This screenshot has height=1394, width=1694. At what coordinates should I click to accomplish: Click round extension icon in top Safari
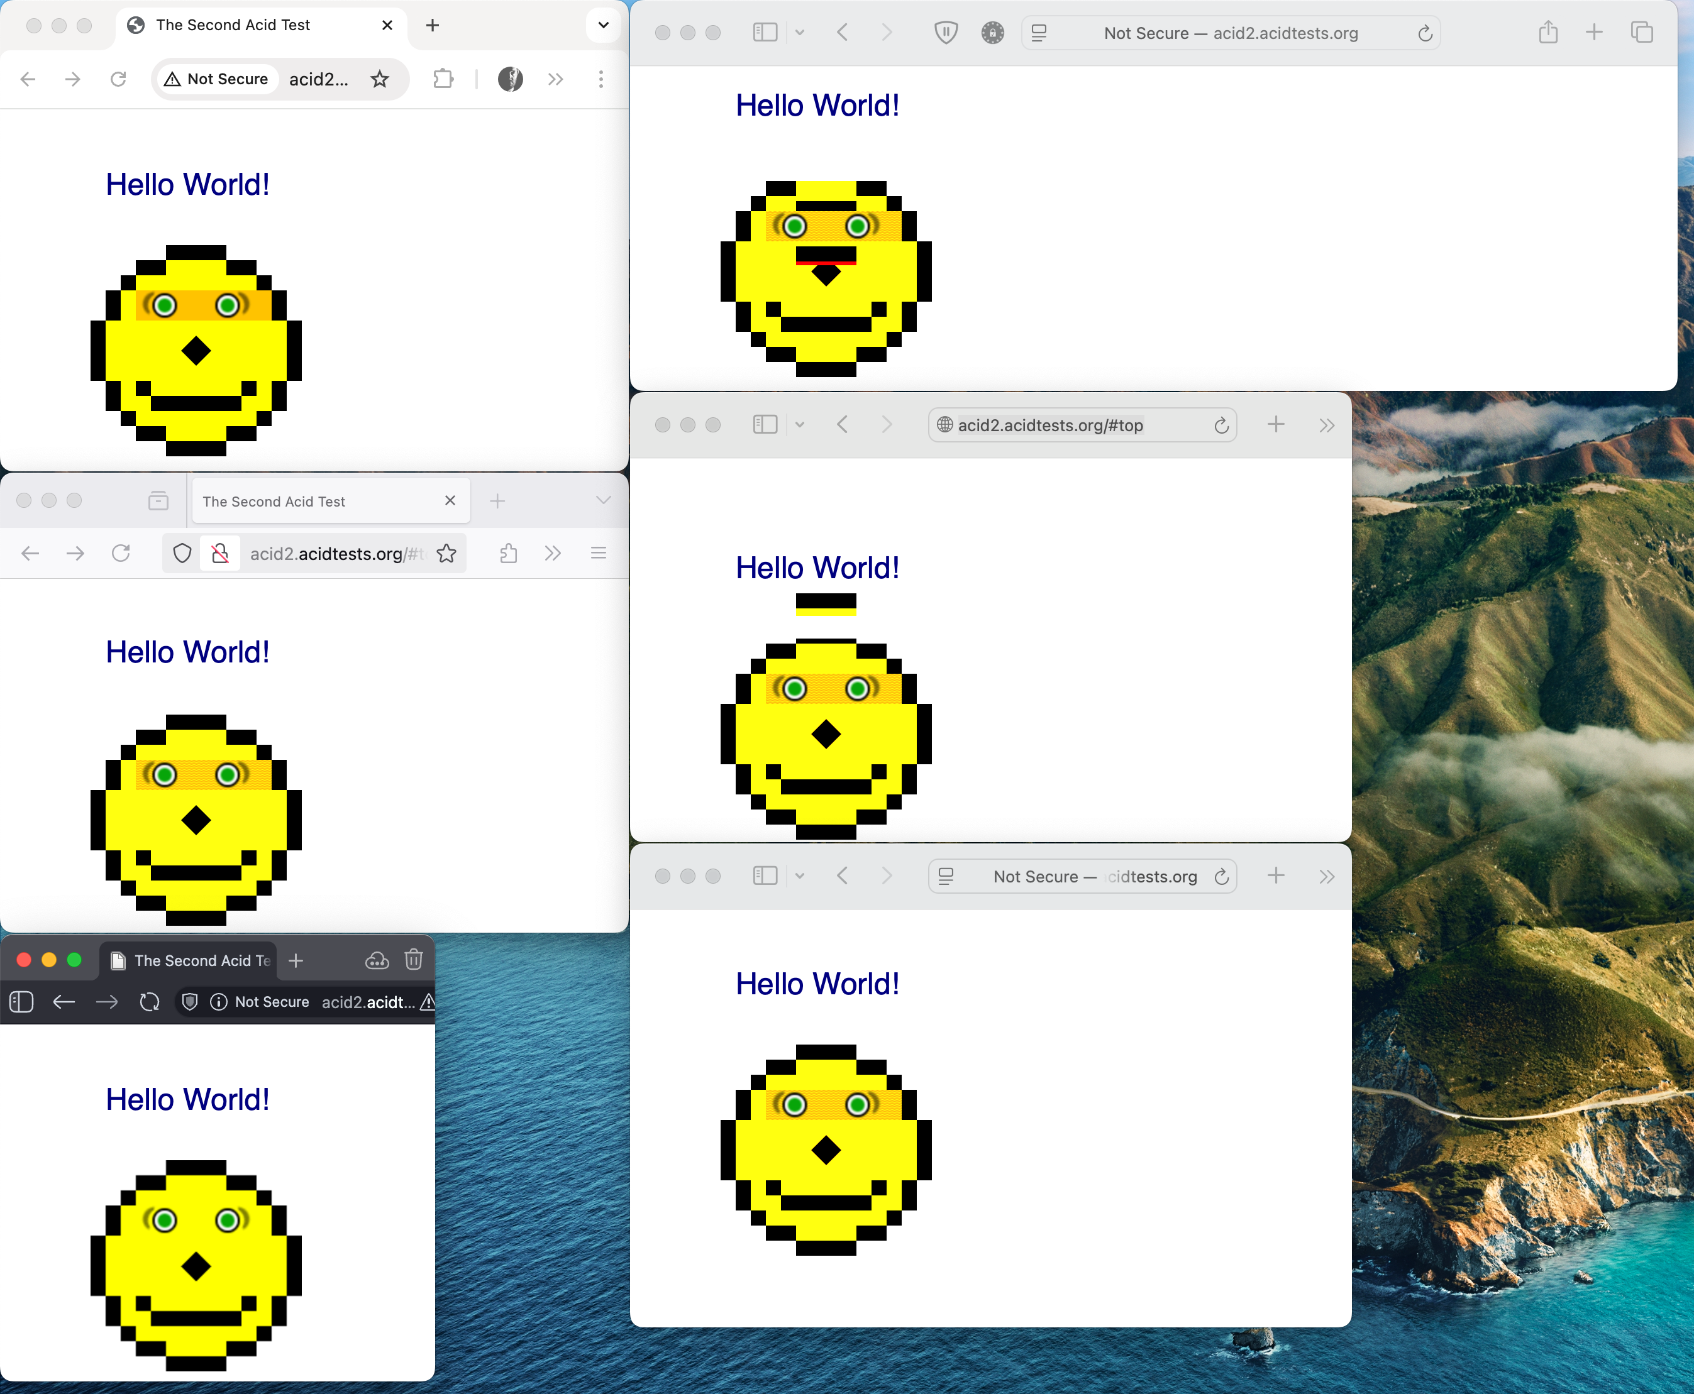993,32
